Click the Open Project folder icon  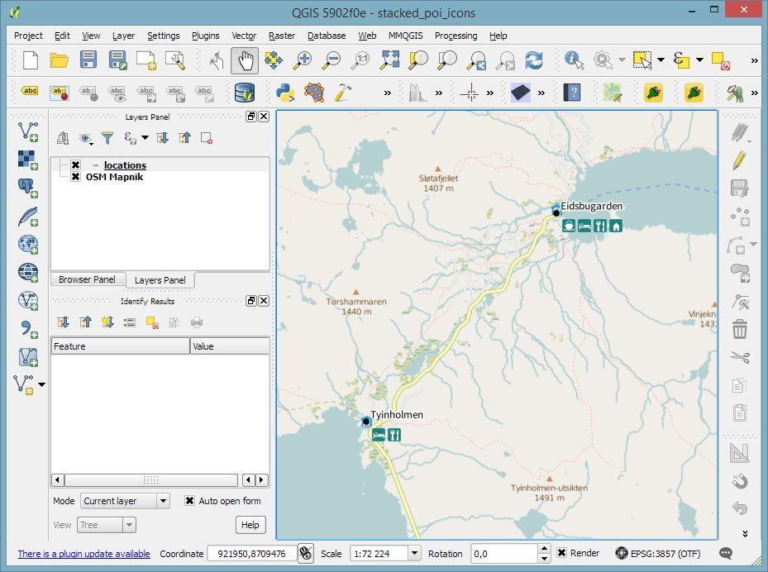tap(59, 60)
